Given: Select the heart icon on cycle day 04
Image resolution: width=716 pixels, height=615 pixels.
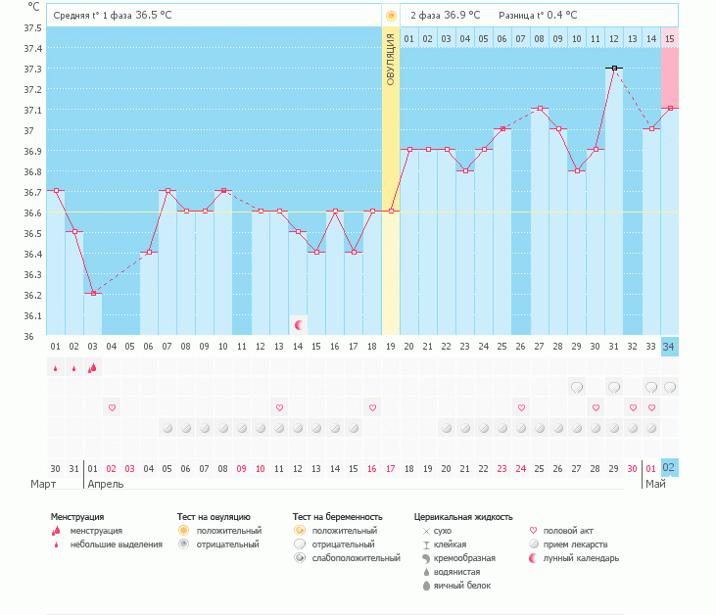Looking at the screenshot, I should (x=112, y=407).
